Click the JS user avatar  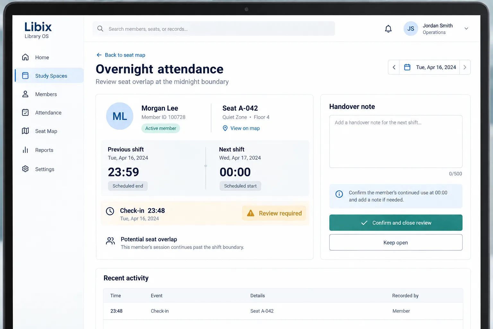[411, 29]
